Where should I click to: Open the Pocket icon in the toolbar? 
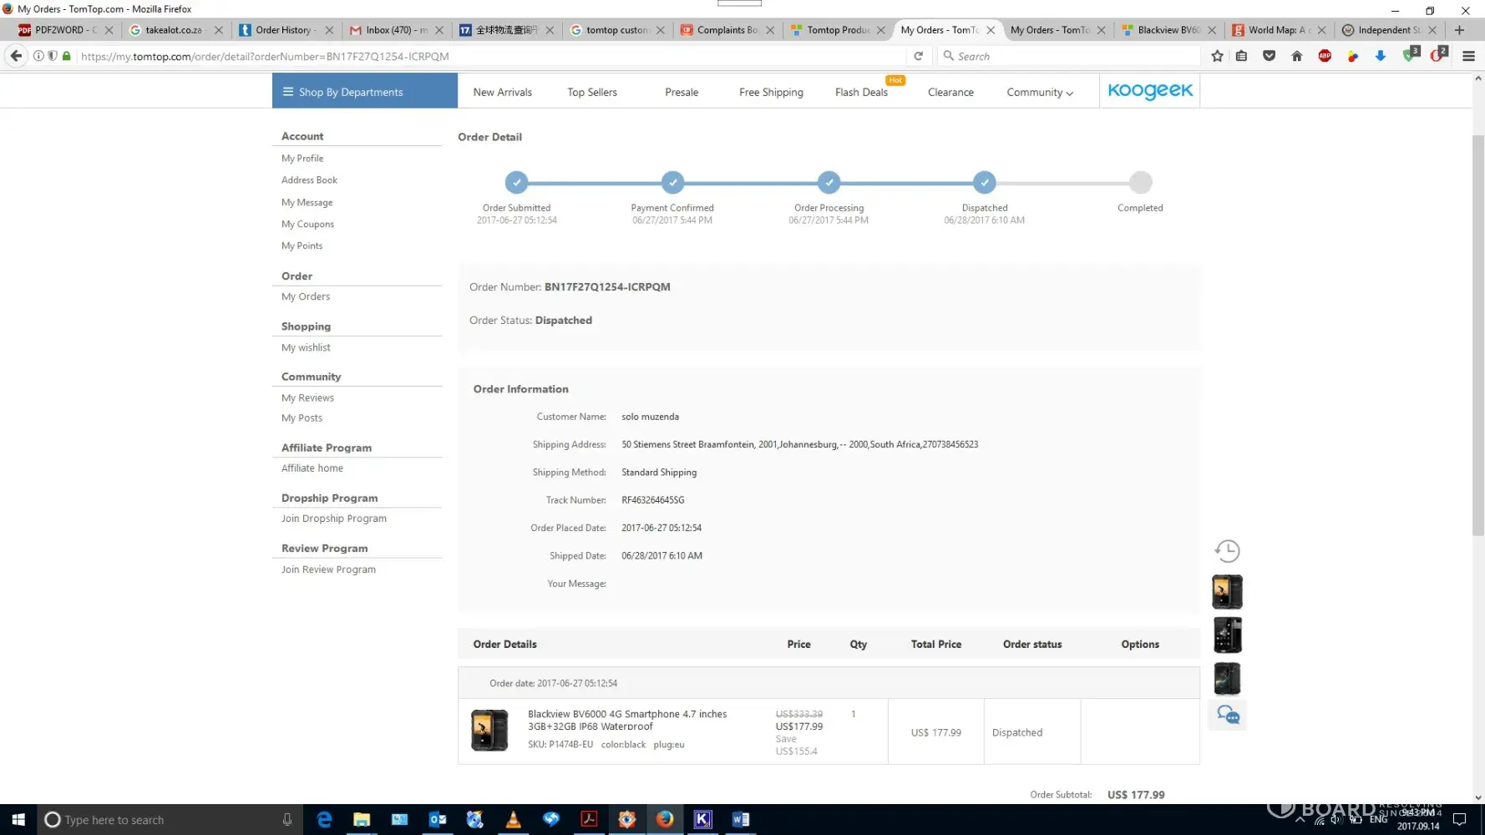click(x=1269, y=56)
